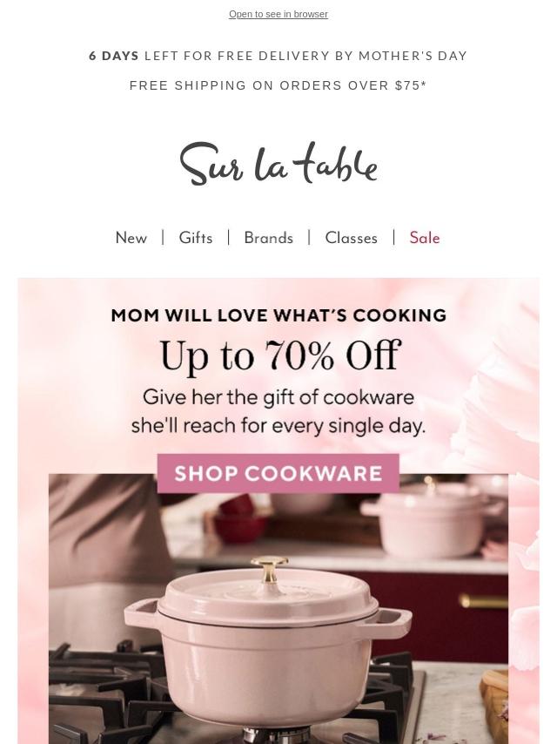Click the Sur la Table logo
This screenshot has height=744, width=557.
pos(278,164)
